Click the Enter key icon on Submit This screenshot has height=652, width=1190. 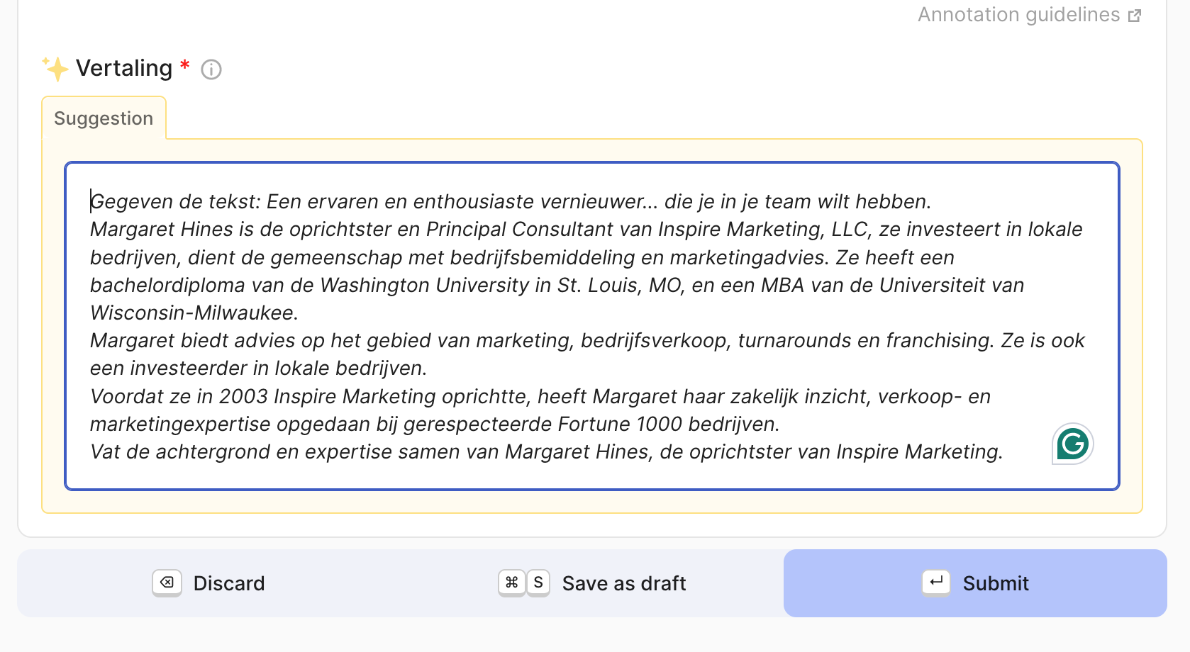point(936,583)
